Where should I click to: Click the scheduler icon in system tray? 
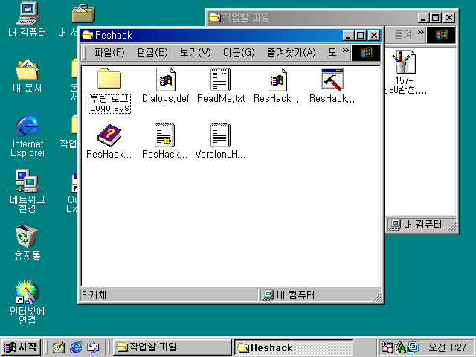(387, 347)
